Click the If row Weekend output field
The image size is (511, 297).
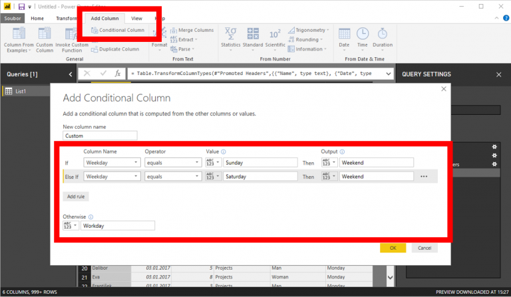(377, 163)
